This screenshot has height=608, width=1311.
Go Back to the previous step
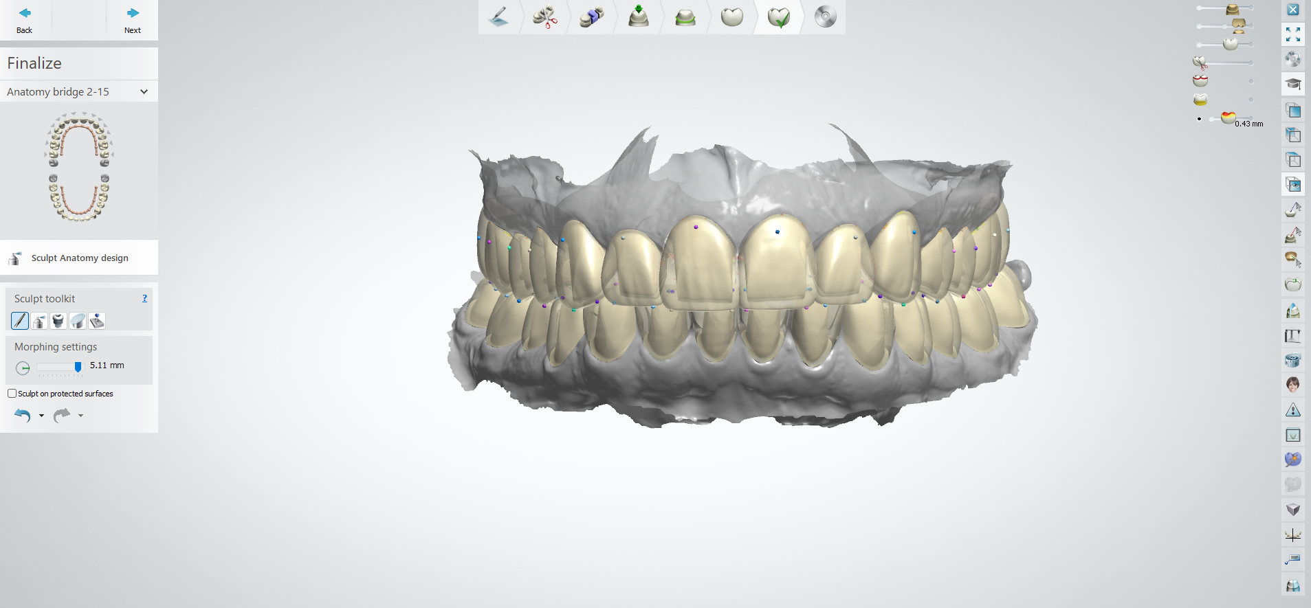25,20
